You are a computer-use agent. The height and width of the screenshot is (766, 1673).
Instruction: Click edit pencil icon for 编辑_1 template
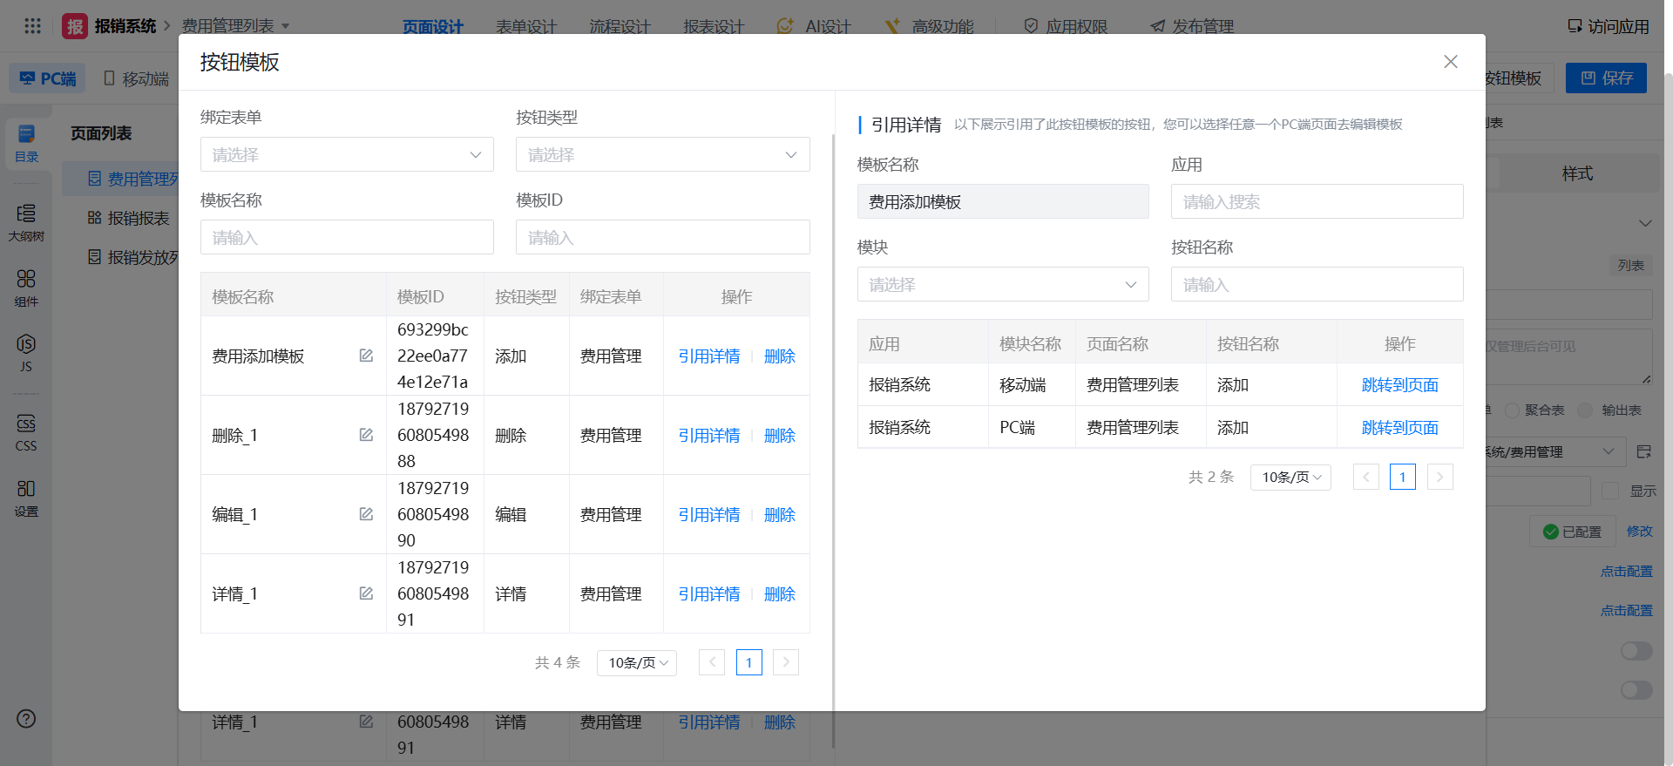(366, 514)
